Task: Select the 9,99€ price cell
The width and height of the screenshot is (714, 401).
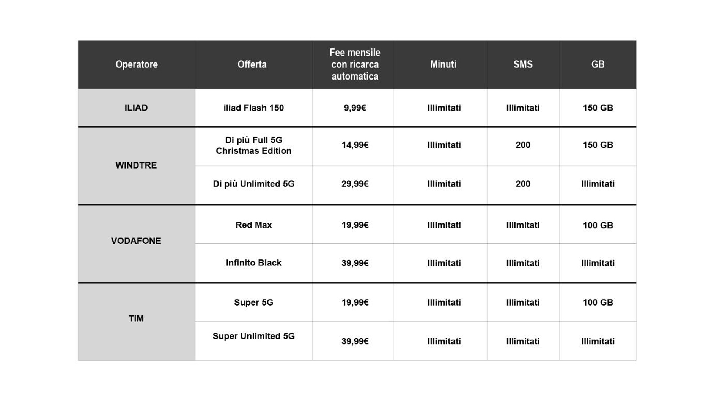Action: point(355,108)
